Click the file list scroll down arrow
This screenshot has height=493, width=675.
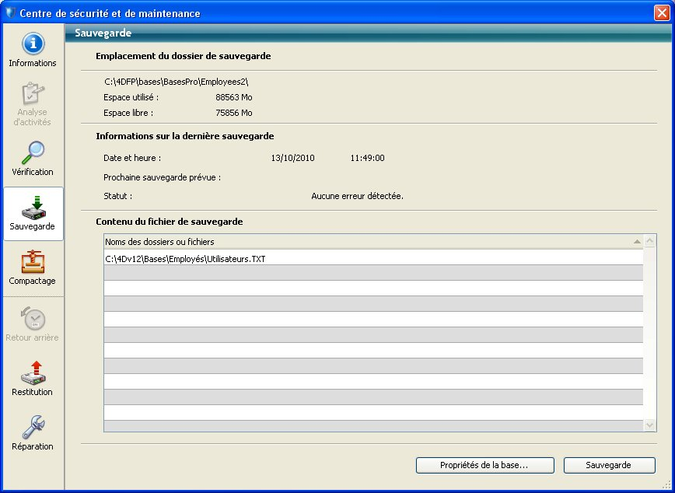pos(650,425)
